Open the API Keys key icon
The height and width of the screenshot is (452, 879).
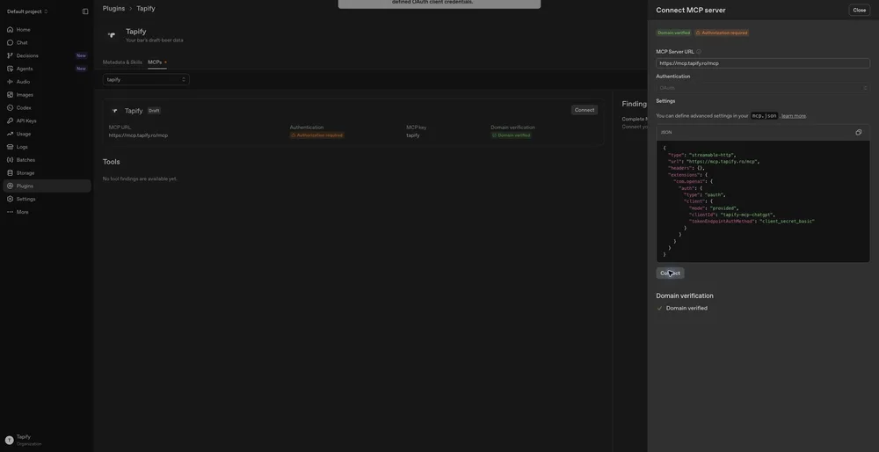pos(10,120)
